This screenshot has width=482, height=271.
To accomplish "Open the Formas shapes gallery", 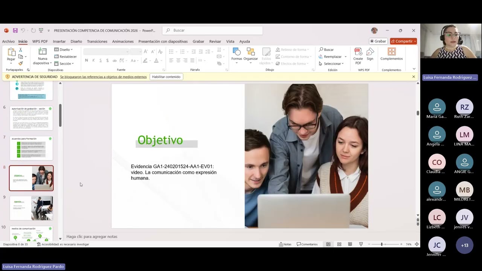I will pyautogui.click(x=237, y=55).
